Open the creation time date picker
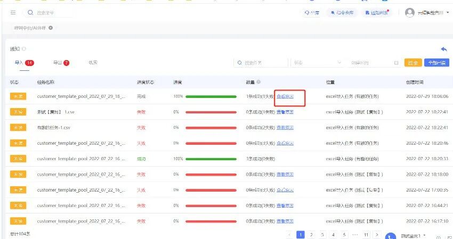The width and height of the screenshot is (453, 239). [x=374, y=63]
